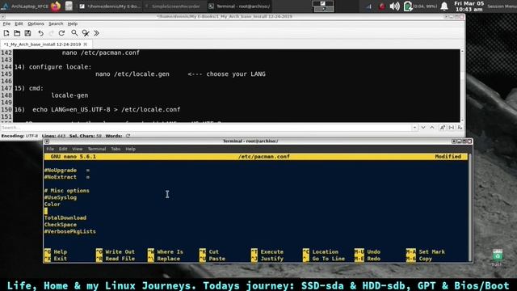This screenshot has height=291, width=517.
Task: Open the Terminal View menu
Action: click(x=78, y=149)
